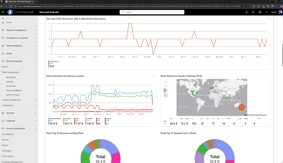Expand the Assets section chevron

click(x=35, y=53)
